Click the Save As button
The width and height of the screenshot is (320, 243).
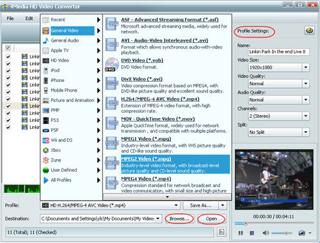pos(201,205)
